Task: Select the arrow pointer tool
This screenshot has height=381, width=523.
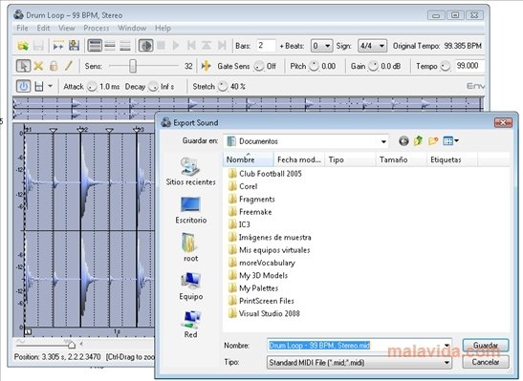Action: (x=23, y=66)
